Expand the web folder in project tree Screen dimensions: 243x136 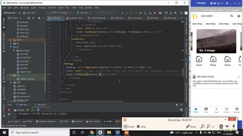pos(11,82)
